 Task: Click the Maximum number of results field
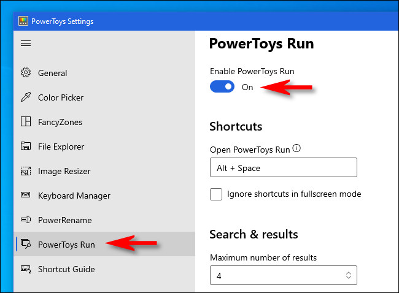point(276,276)
